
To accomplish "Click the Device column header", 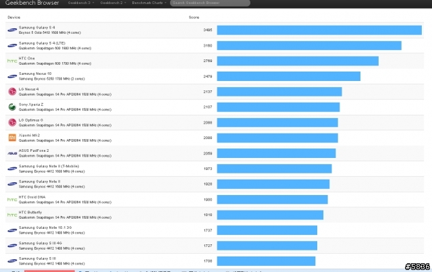I will point(13,17).
